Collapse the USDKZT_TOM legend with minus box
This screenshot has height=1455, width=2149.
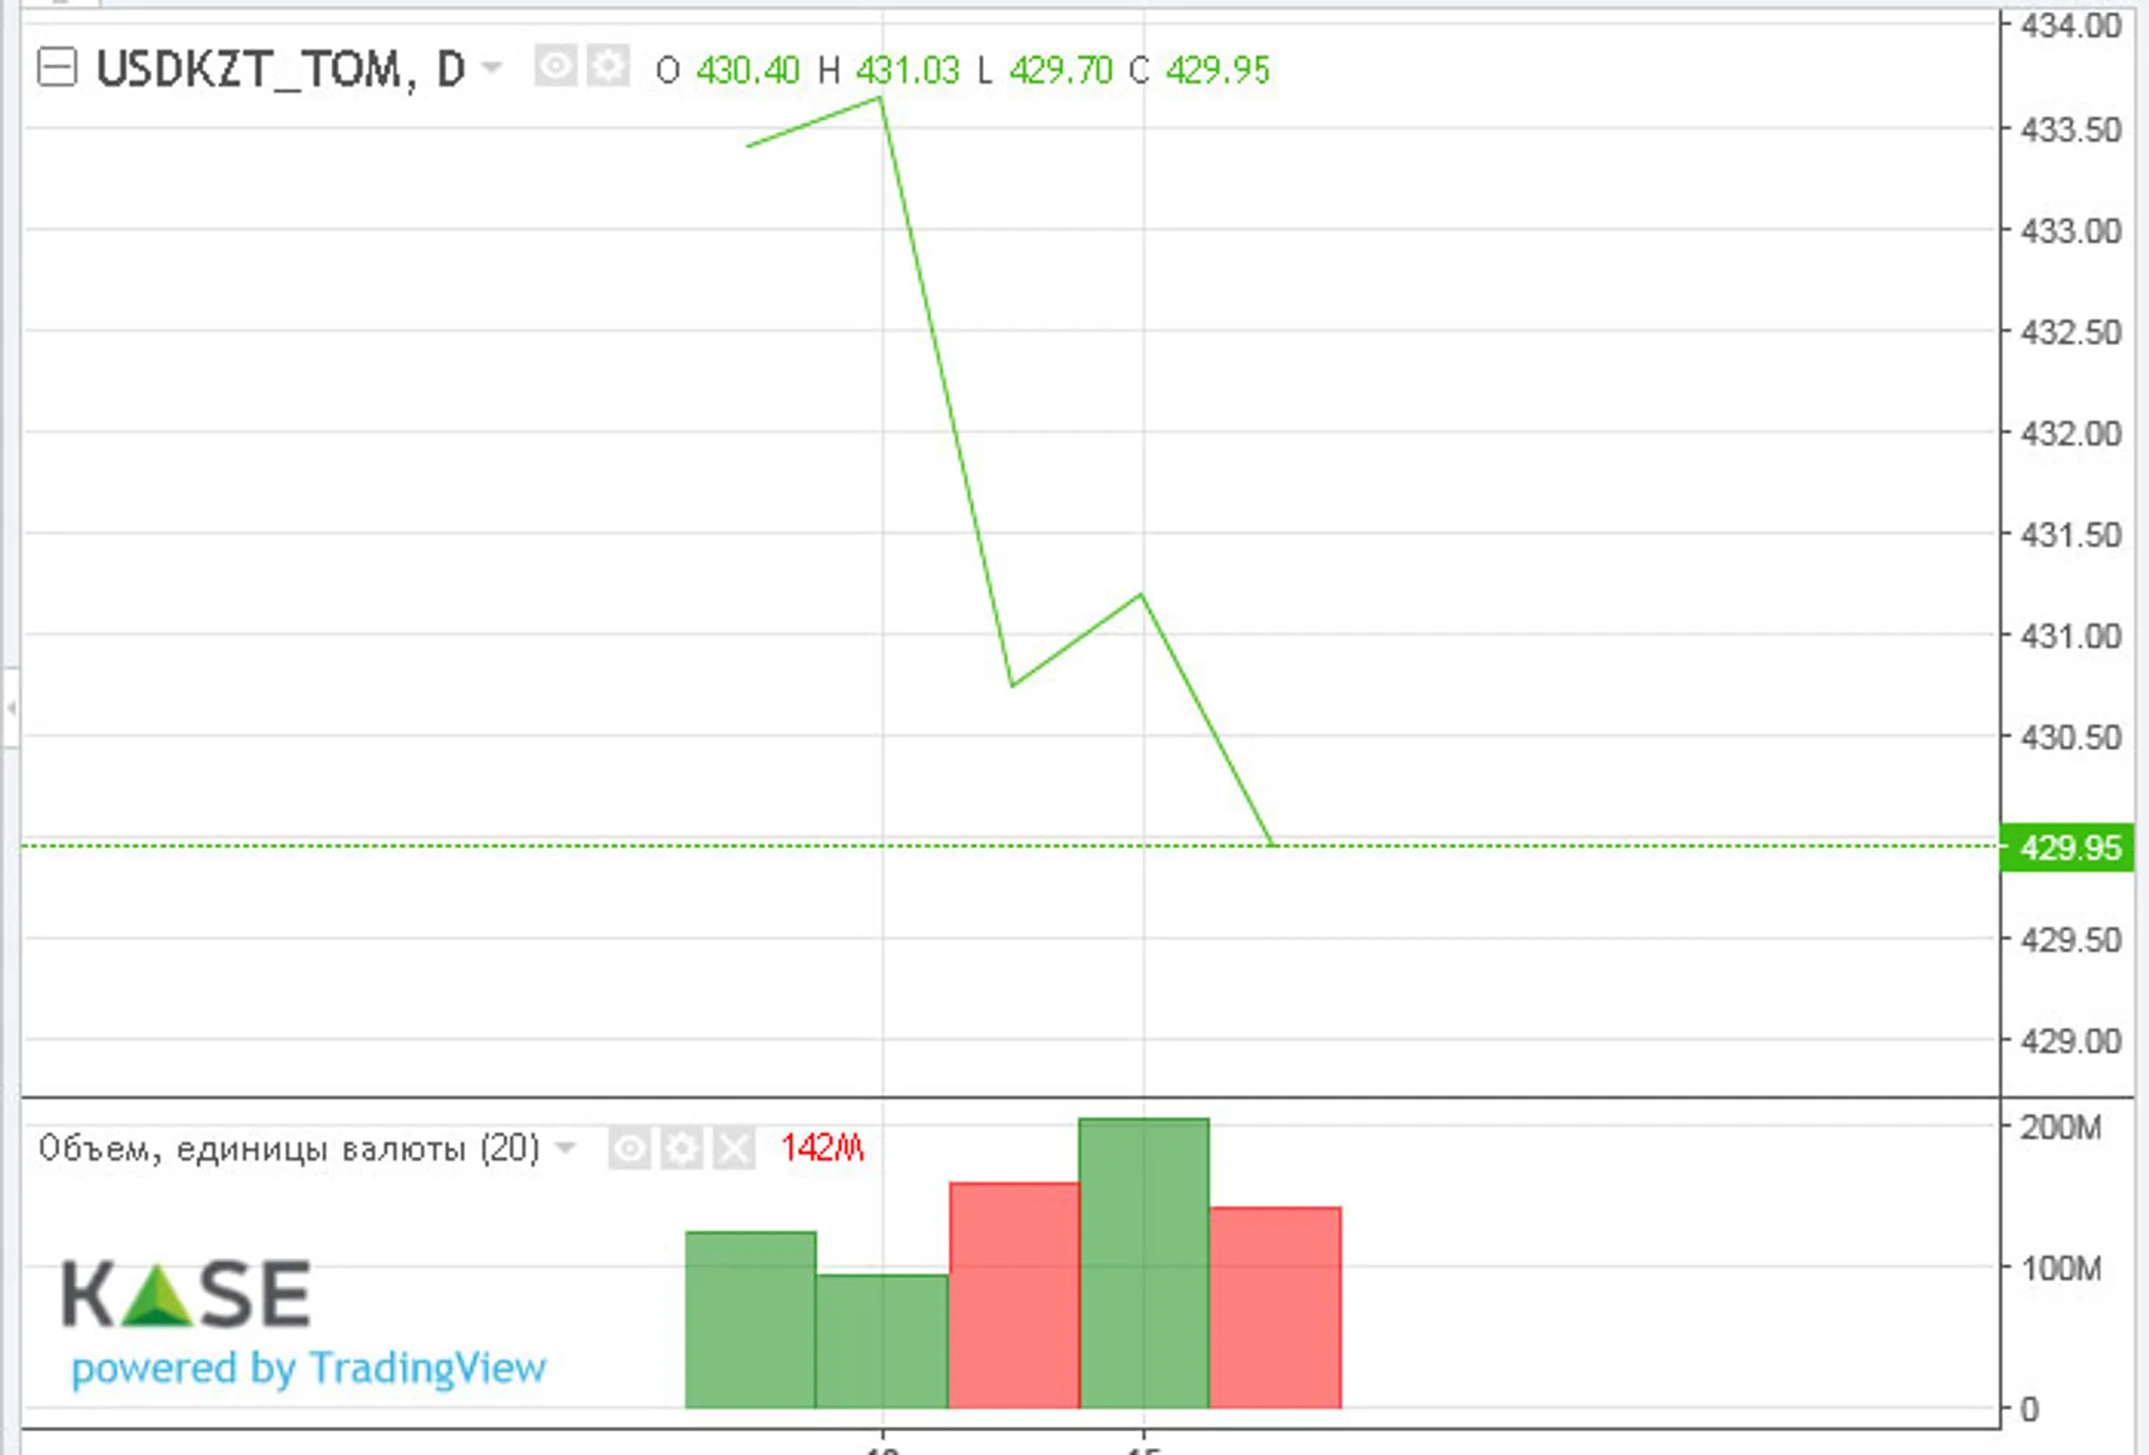click(57, 68)
